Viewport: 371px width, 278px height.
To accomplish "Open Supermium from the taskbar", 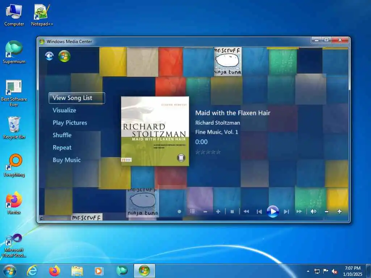I will [122, 271].
